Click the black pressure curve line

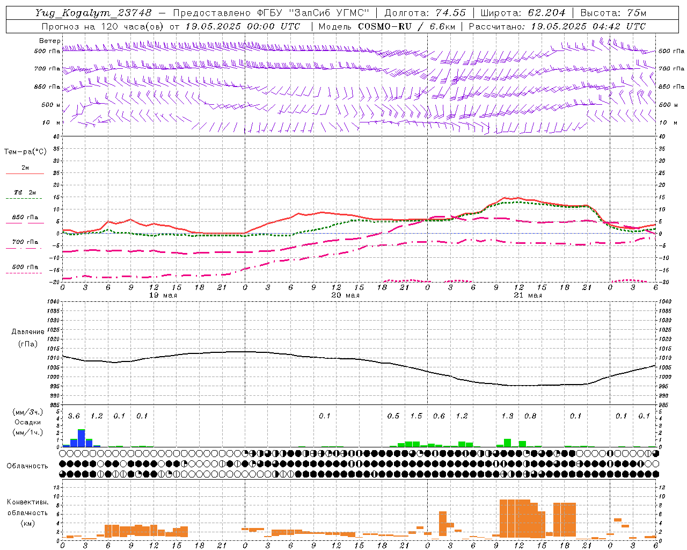click(x=359, y=359)
